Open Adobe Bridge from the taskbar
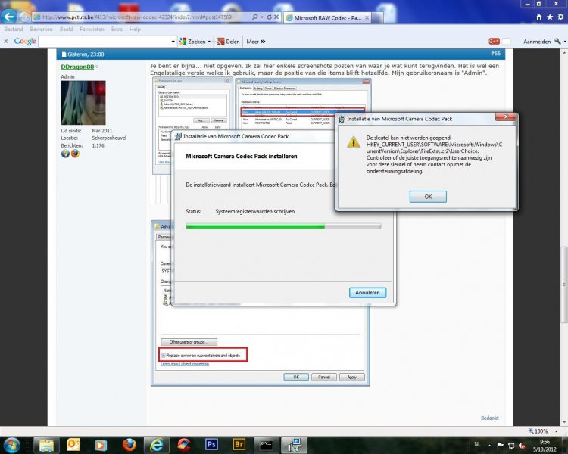Screen dimensions: 568x454 coord(240,444)
